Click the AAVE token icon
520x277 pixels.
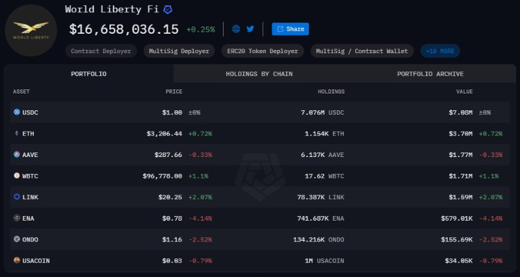[17, 154]
